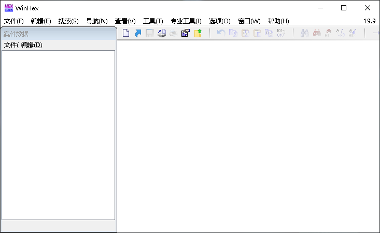Click the Cut icon next to Copy
Image resolution: width=380 pixels, height=233 pixels.
tap(245, 33)
